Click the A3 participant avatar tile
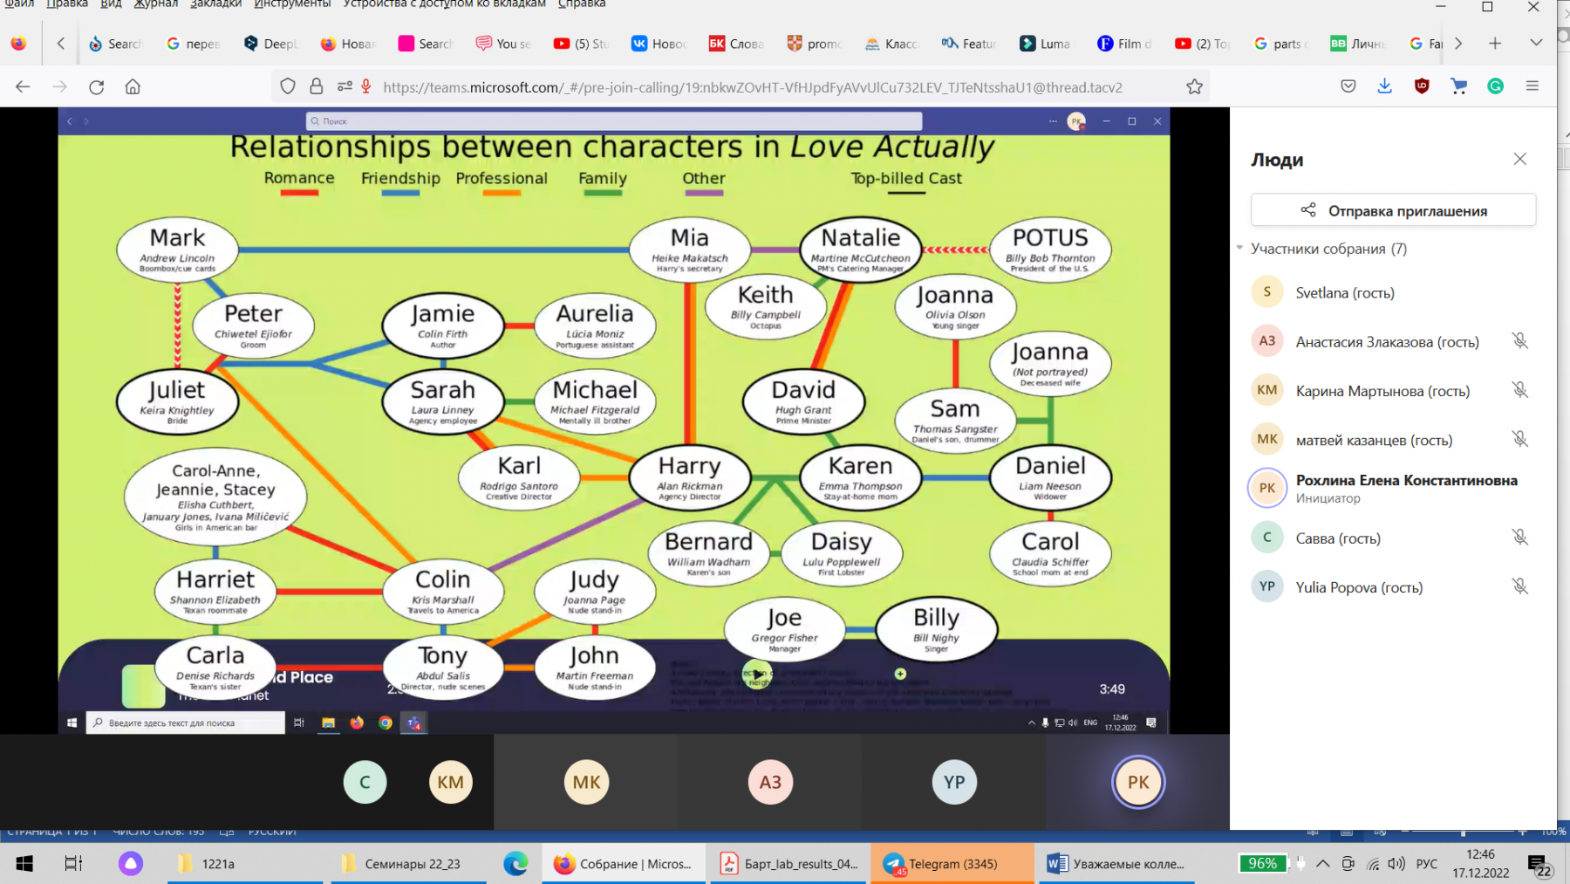Image resolution: width=1570 pixels, height=884 pixels. point(770,782)
